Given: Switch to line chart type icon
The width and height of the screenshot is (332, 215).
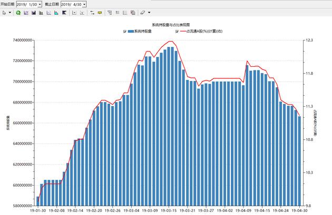Looking at the screenshot, I should (x=26, y=13).
